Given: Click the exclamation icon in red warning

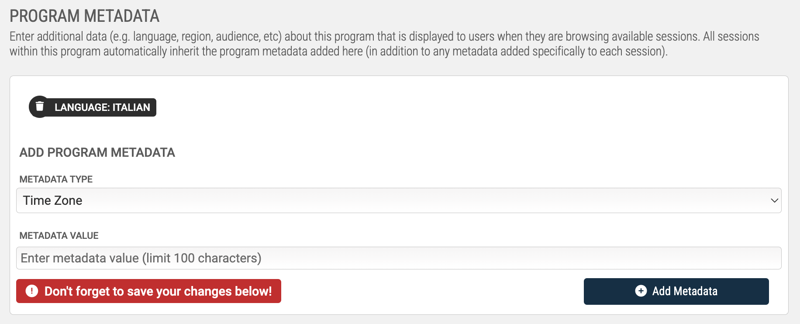Looking at the screenshot, I should (32, 291).
